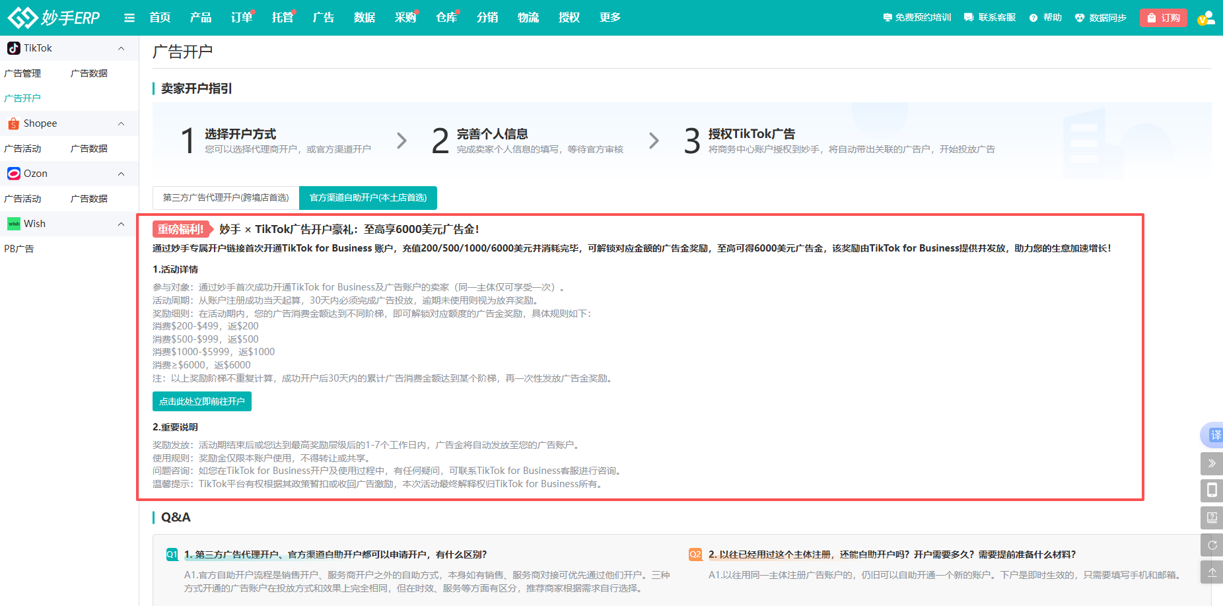Click the 点击此处立即前往开户 button
Viewport: 1223px width, 606px height.
(x=201, y=401)
